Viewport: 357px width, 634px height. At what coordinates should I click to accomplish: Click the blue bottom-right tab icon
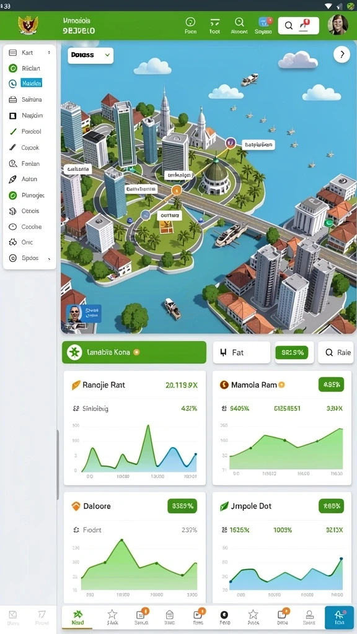point(339,617)
